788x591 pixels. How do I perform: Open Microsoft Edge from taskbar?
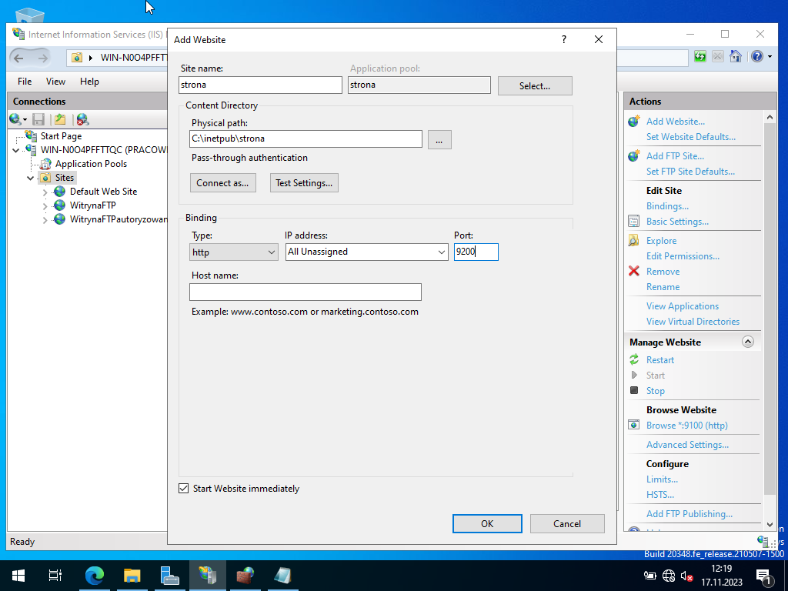(94, 576)
